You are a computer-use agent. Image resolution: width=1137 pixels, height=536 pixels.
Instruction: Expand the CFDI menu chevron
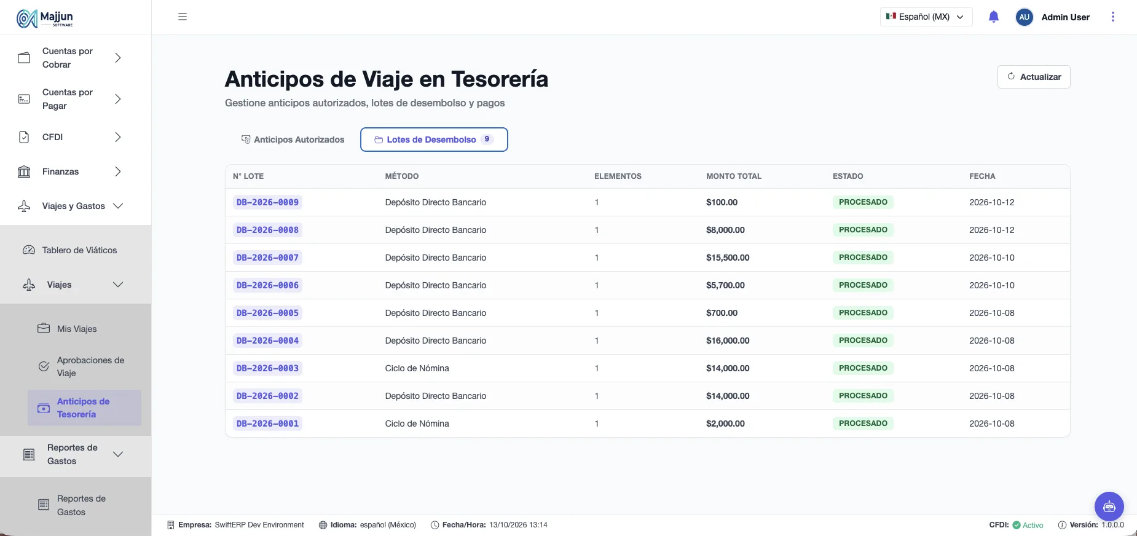point(118,137)
